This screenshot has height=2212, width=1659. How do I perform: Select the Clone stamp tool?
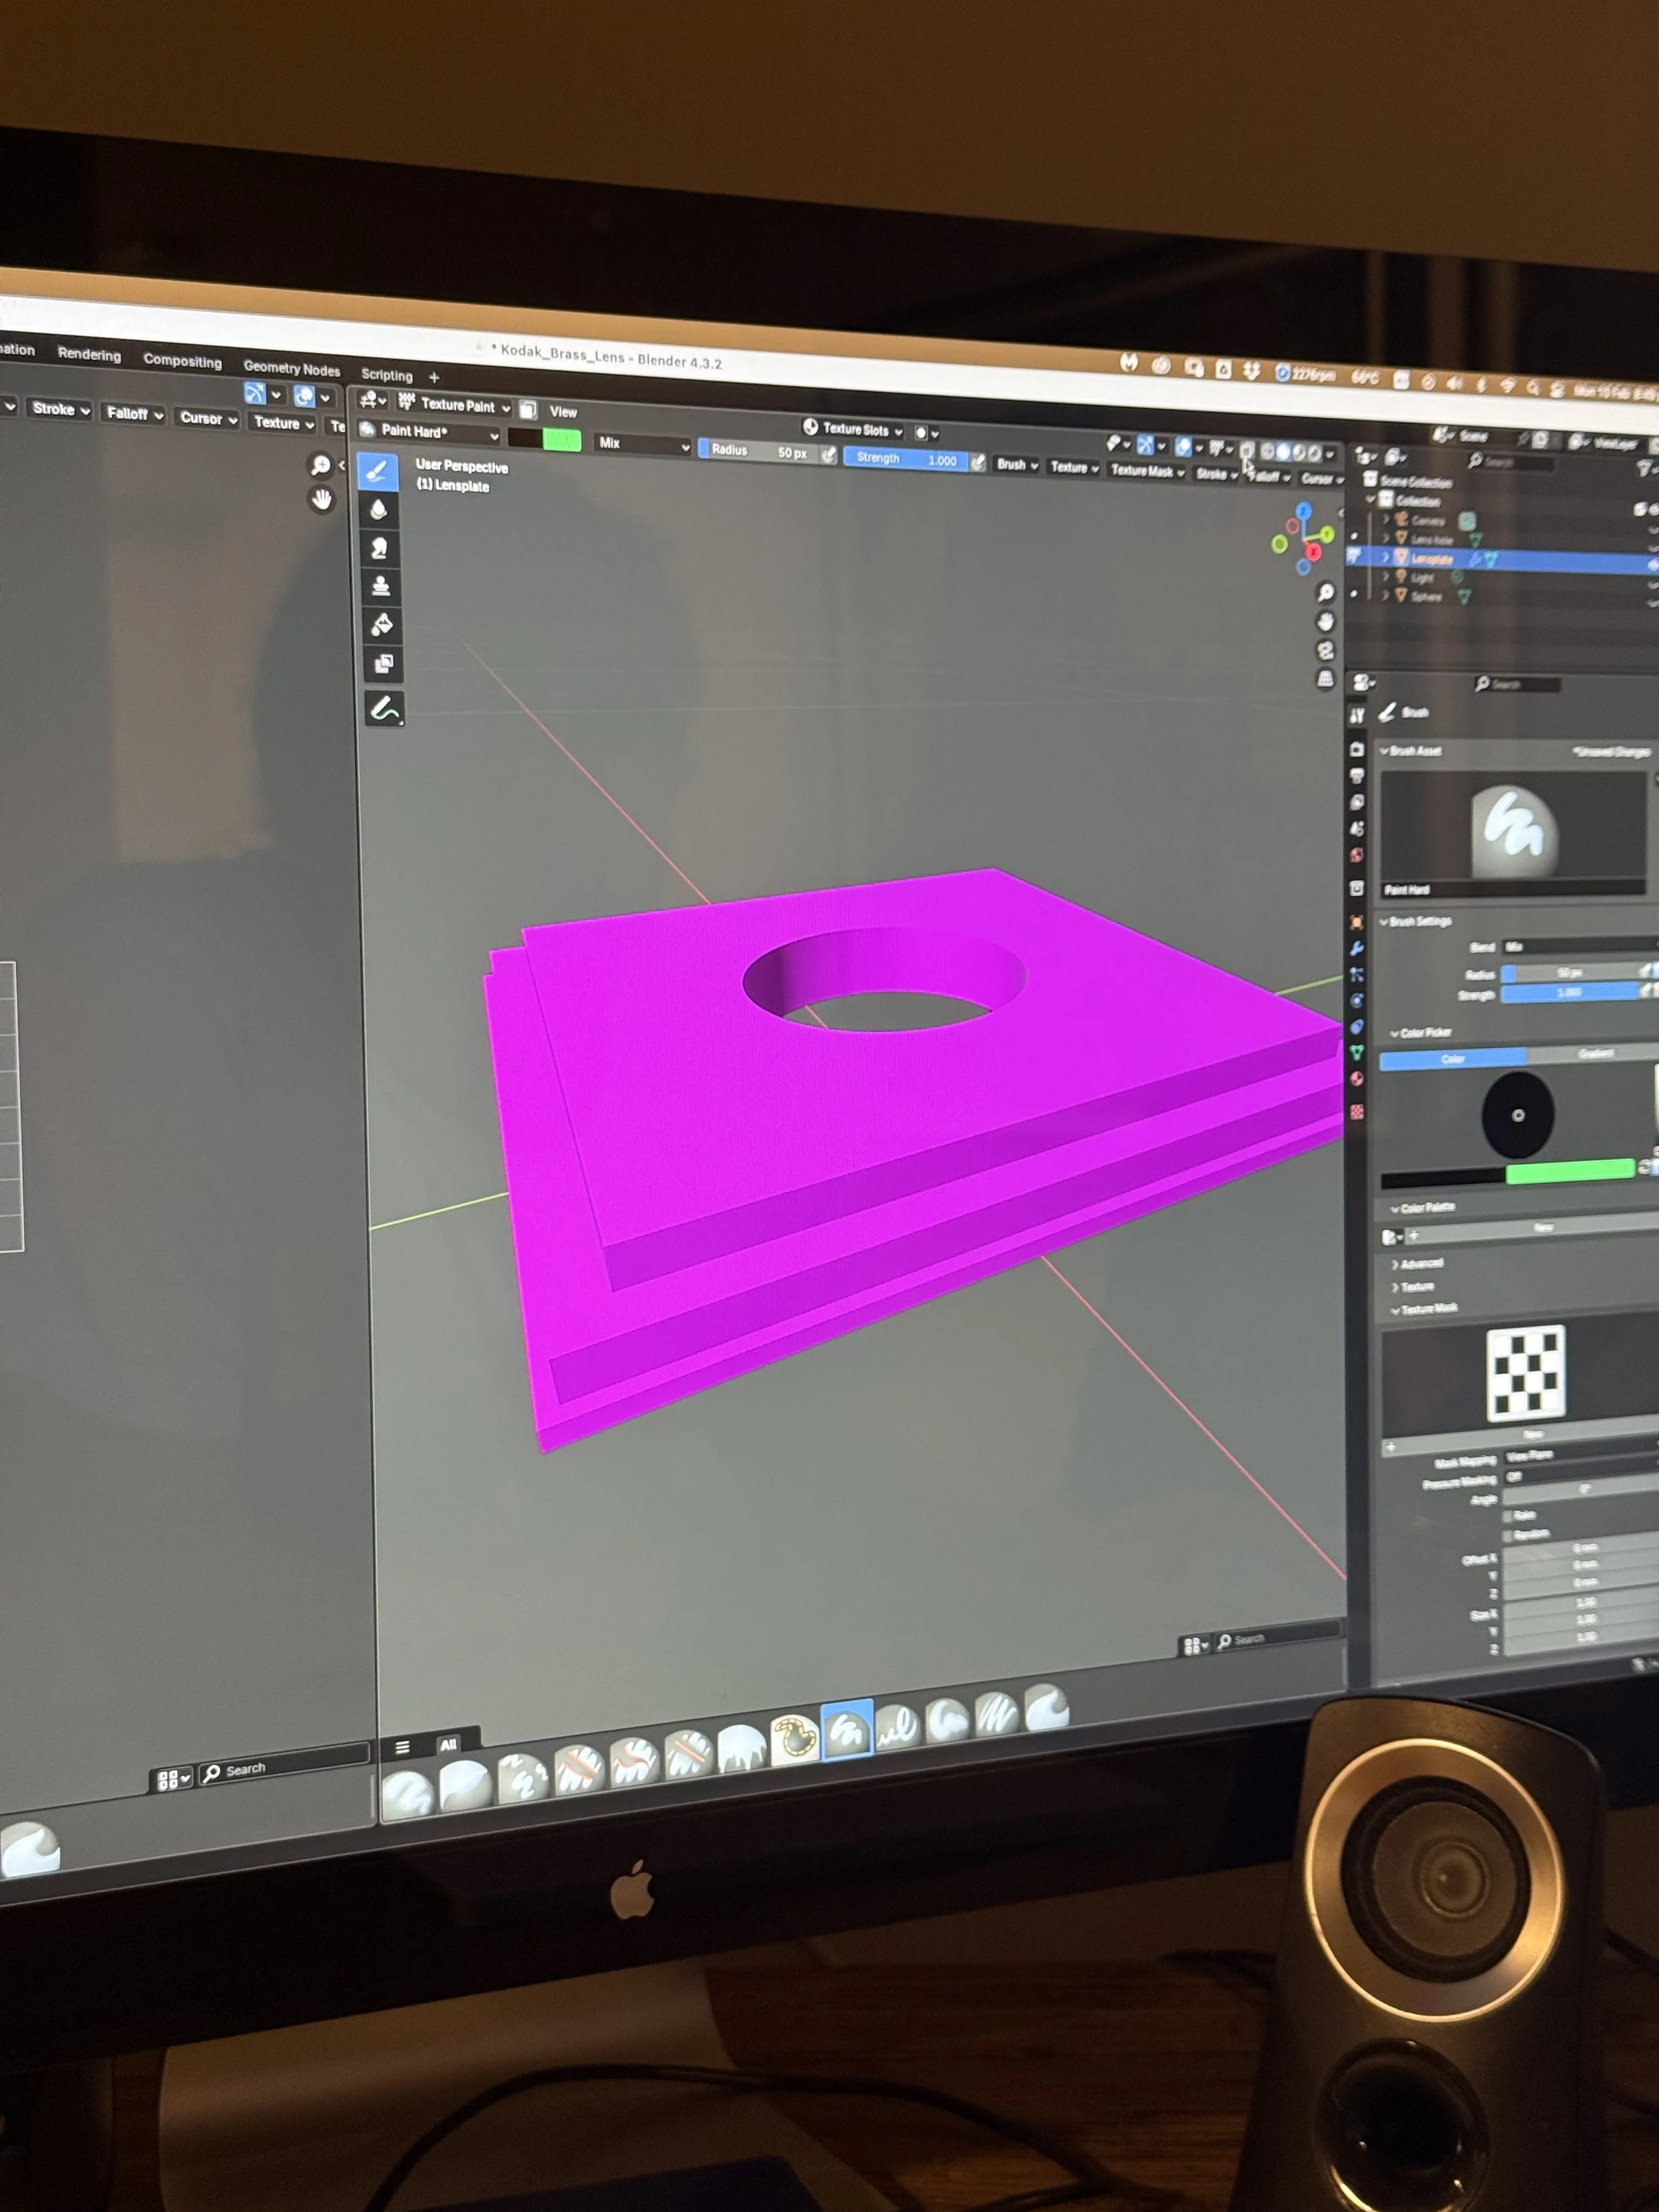[381, 586]
